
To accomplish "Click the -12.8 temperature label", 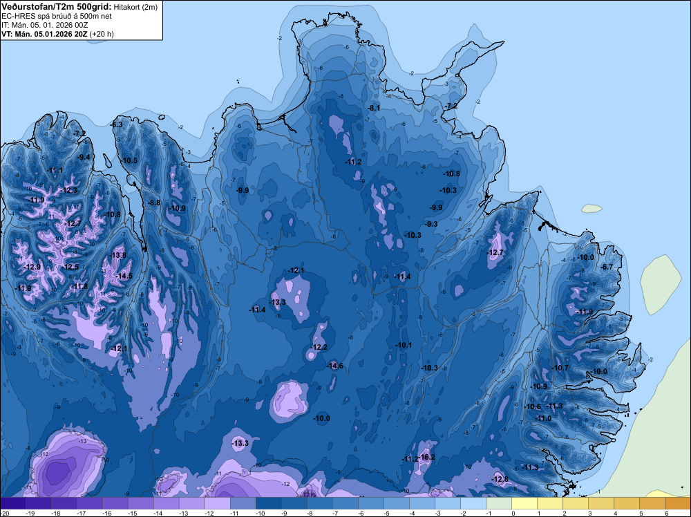I will 500,479.
